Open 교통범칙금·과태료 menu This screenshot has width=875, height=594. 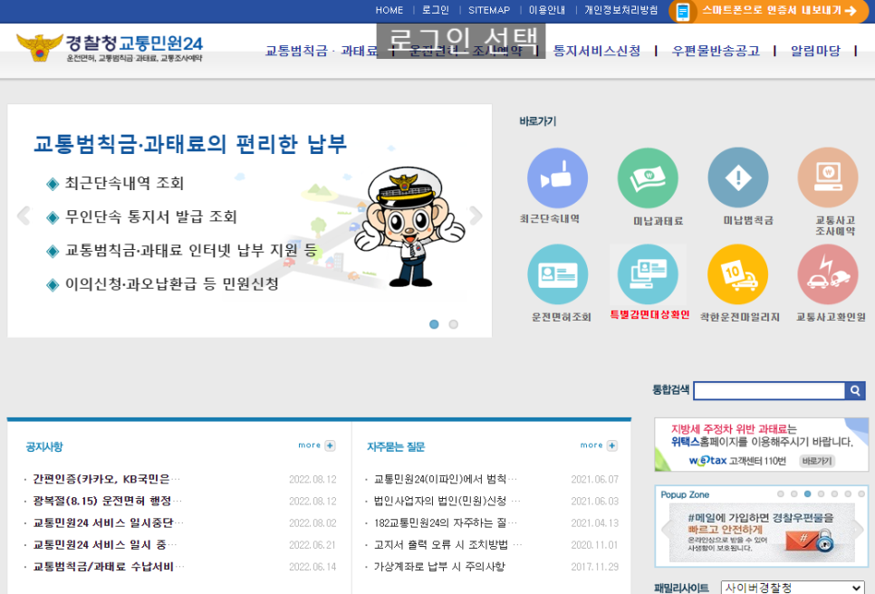(x=322, y=51)
